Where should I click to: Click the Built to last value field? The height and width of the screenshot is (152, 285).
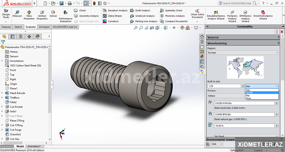coord(225,86)
